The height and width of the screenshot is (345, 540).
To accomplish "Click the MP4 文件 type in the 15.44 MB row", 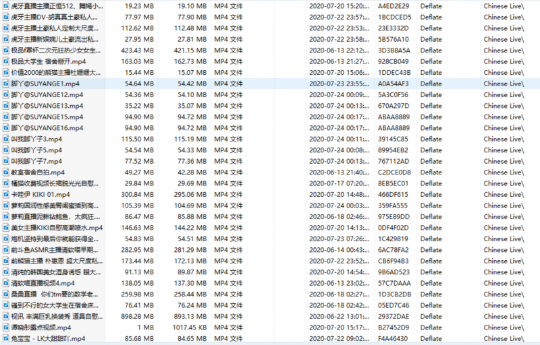I will (x=232, y=73).
